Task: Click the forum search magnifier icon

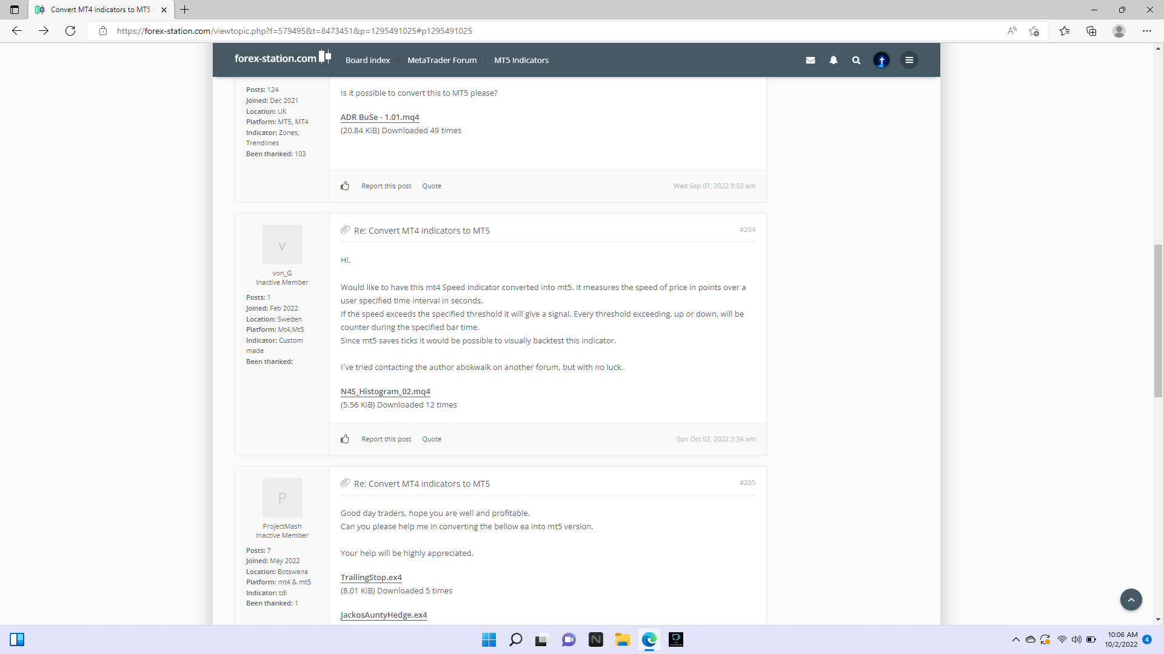Action: point(856,60)
